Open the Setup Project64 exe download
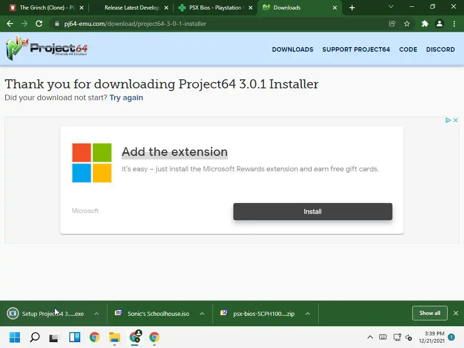Screen dimensions: 464x348 pos(47,314)
